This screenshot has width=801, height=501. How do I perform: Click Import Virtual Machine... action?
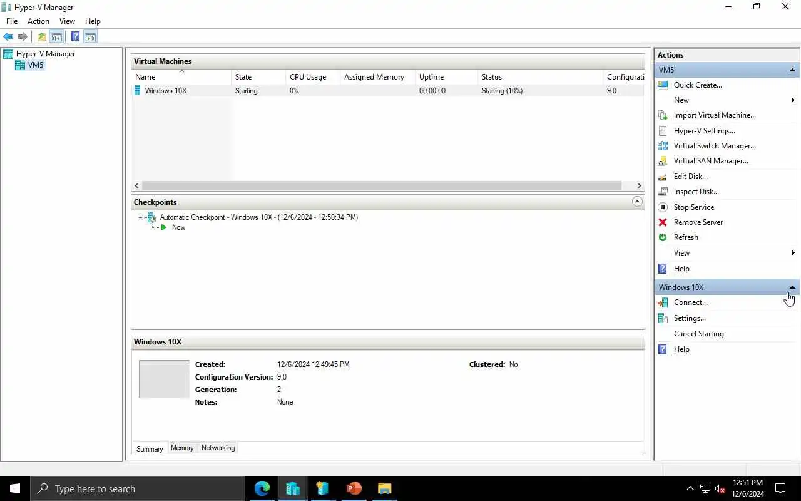pyautogui.click(x=715, y=115)
